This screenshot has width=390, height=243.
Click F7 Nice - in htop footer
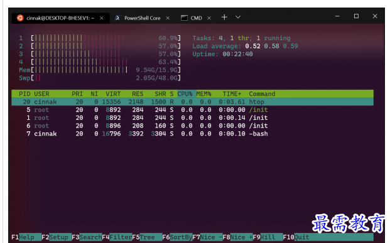207,237
